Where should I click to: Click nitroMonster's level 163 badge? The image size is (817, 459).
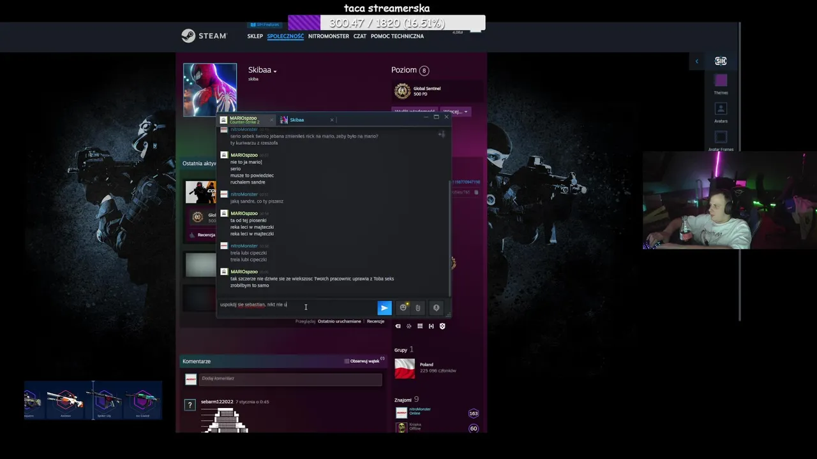pos(474,413)
